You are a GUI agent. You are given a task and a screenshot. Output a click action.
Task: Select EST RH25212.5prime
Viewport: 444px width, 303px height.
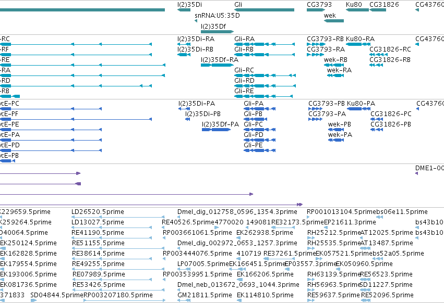point(333,233)
